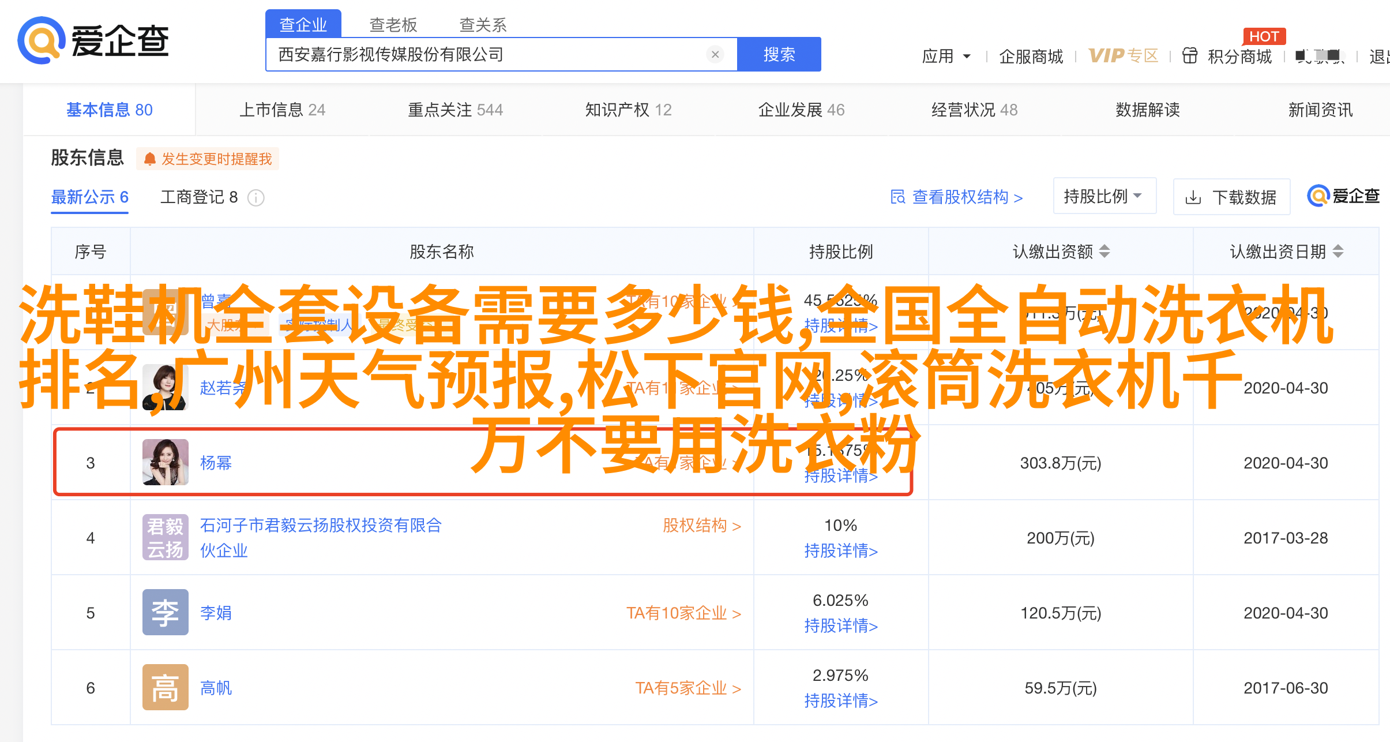Open 企服商城 link
Viewport: 1390px width, 742px height.
[1031, 56]
